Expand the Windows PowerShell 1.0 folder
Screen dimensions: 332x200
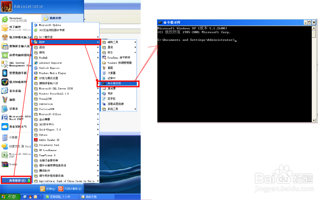66,94
